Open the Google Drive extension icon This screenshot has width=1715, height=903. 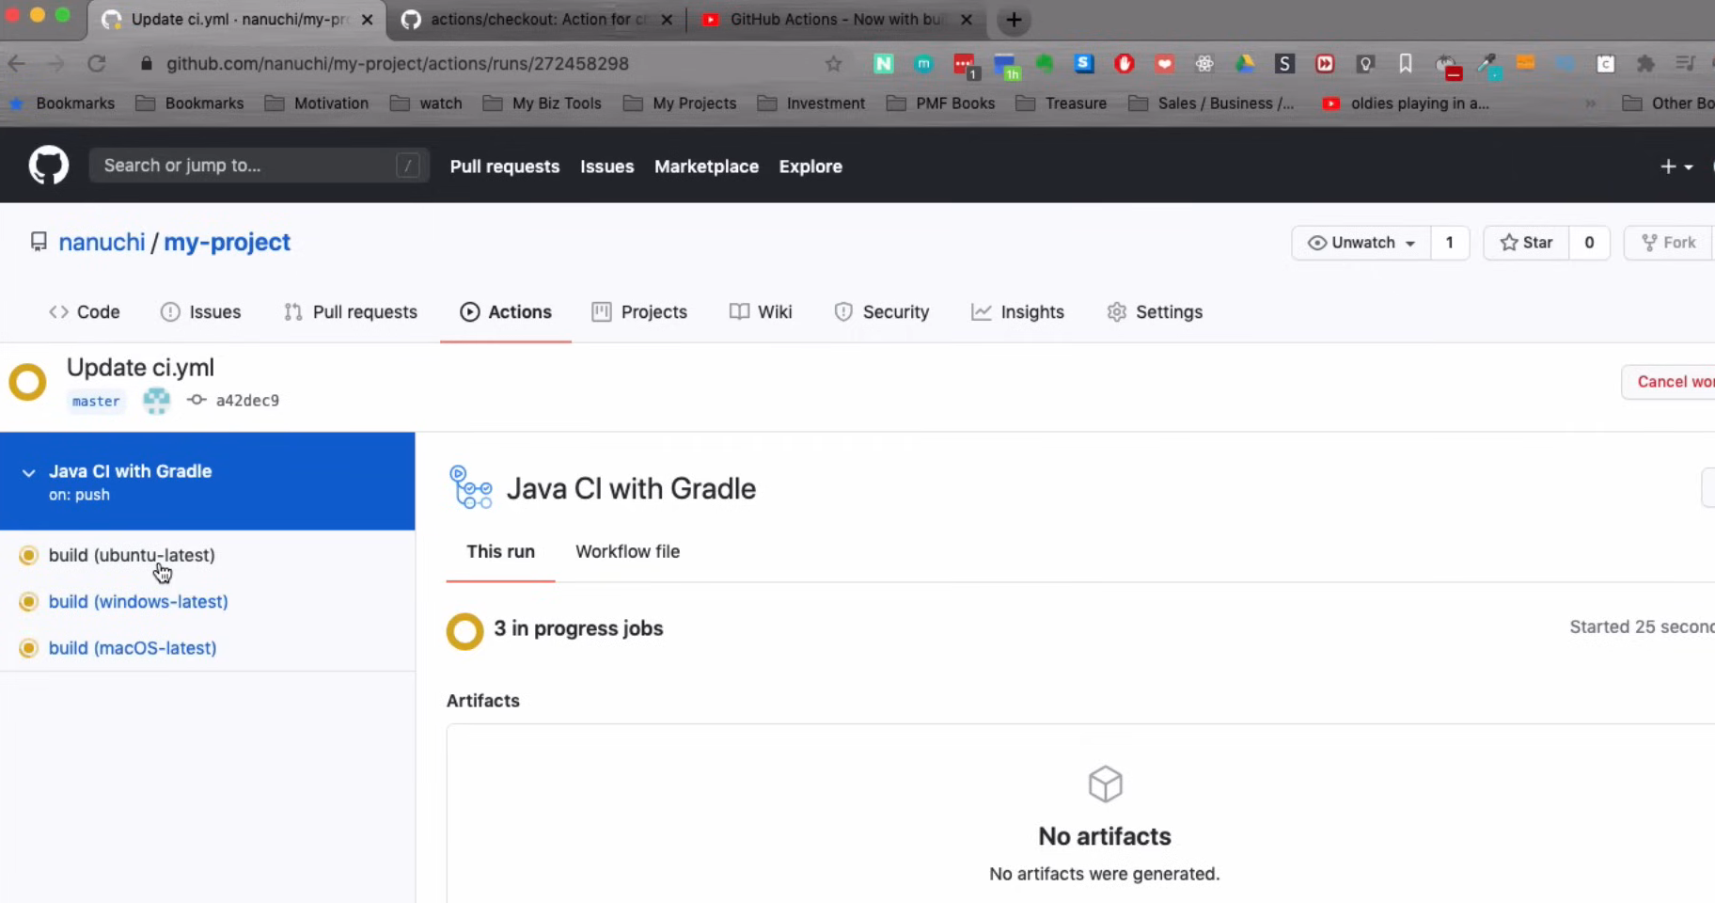[1245, 64]
